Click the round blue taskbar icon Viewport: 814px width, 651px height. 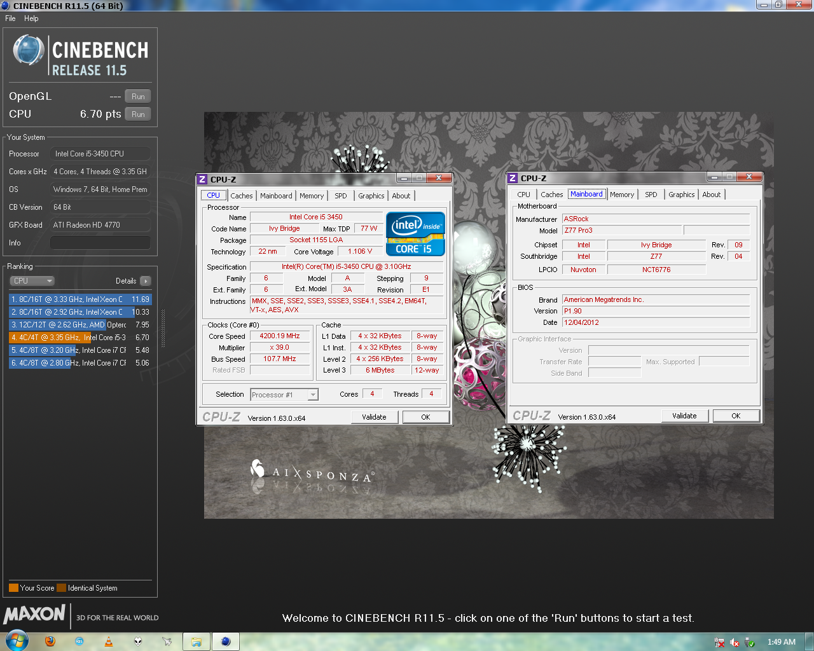(x=79, y=641)
